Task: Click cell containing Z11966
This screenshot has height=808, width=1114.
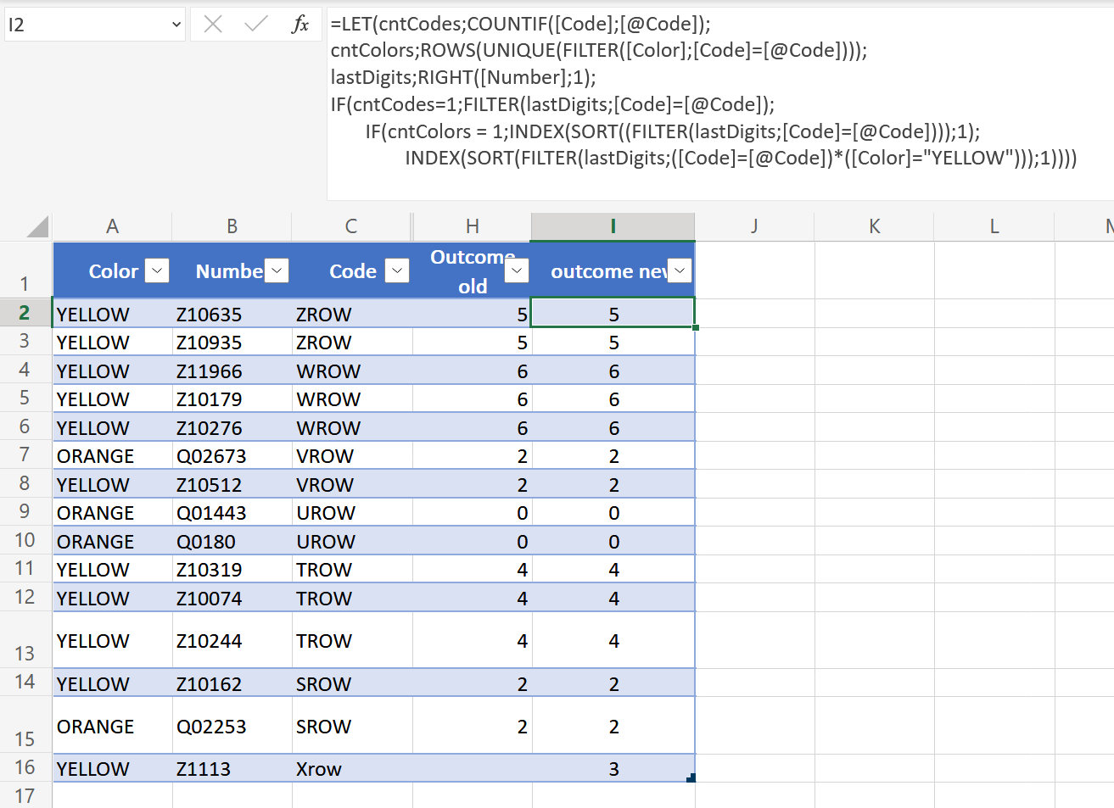Action: (x=232, y=371)
